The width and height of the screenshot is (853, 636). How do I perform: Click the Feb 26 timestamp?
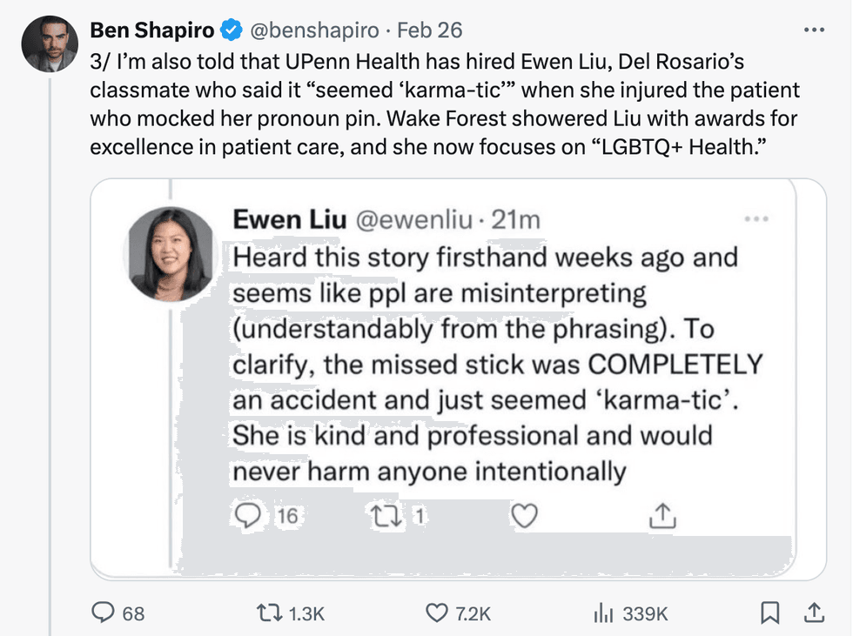pos(429,30)
